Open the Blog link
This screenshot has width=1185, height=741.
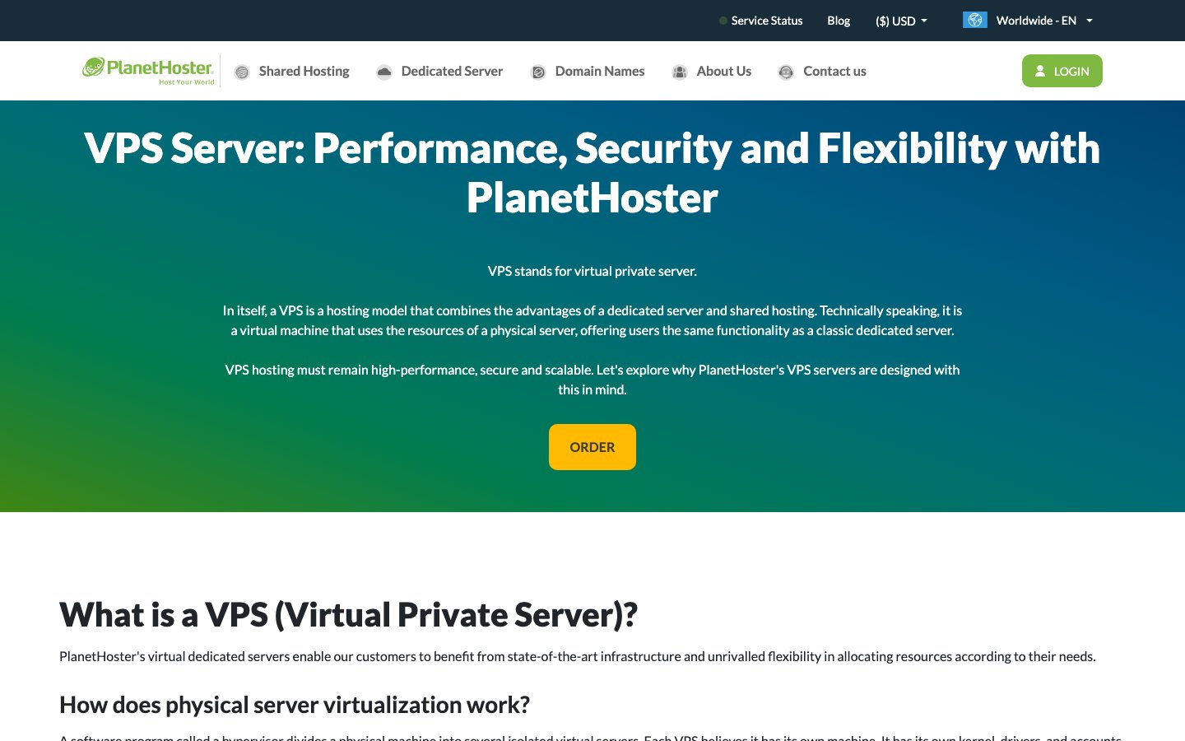(839, 21)
